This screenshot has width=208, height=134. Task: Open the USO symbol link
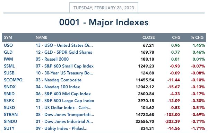pyautogui.click(x=8, y=45)
